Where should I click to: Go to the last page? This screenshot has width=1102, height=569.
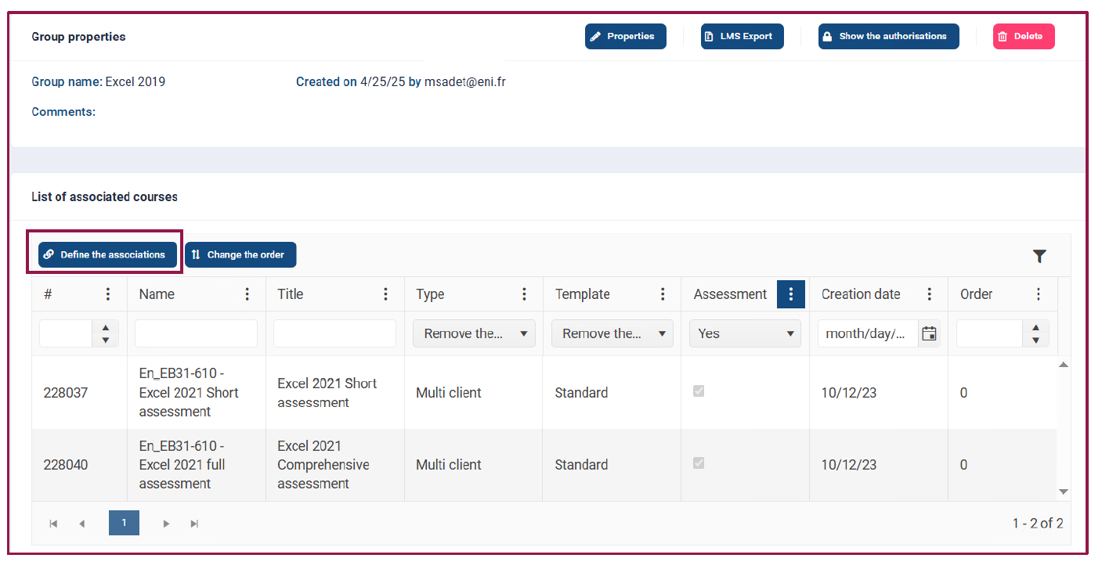pyautogui.click(x=194, y=524)
